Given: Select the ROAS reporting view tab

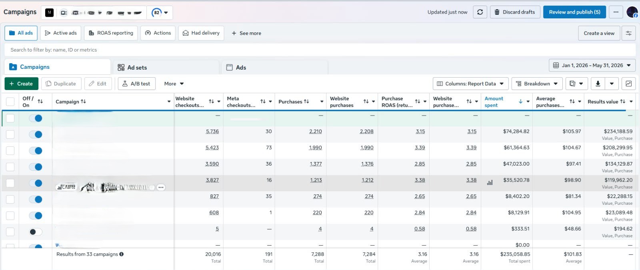Looking at the screenshot, I should pyautogui.click(x=111, y=33).
